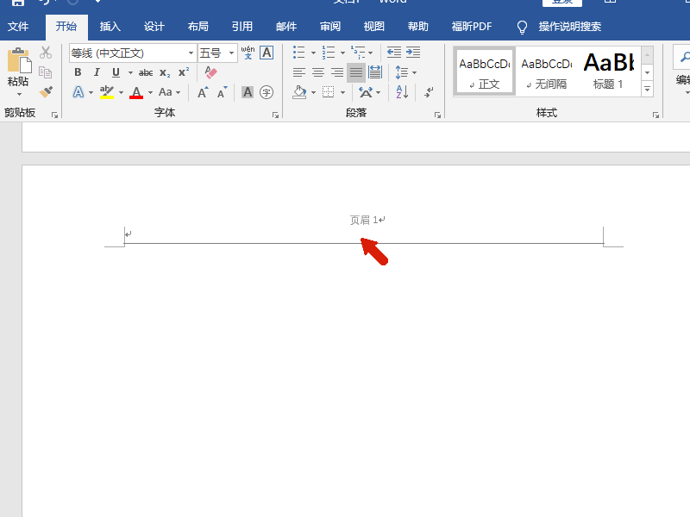Toggle Italic formatting
The width and height of the screenshot is (690, 517).
coord(97,72)
